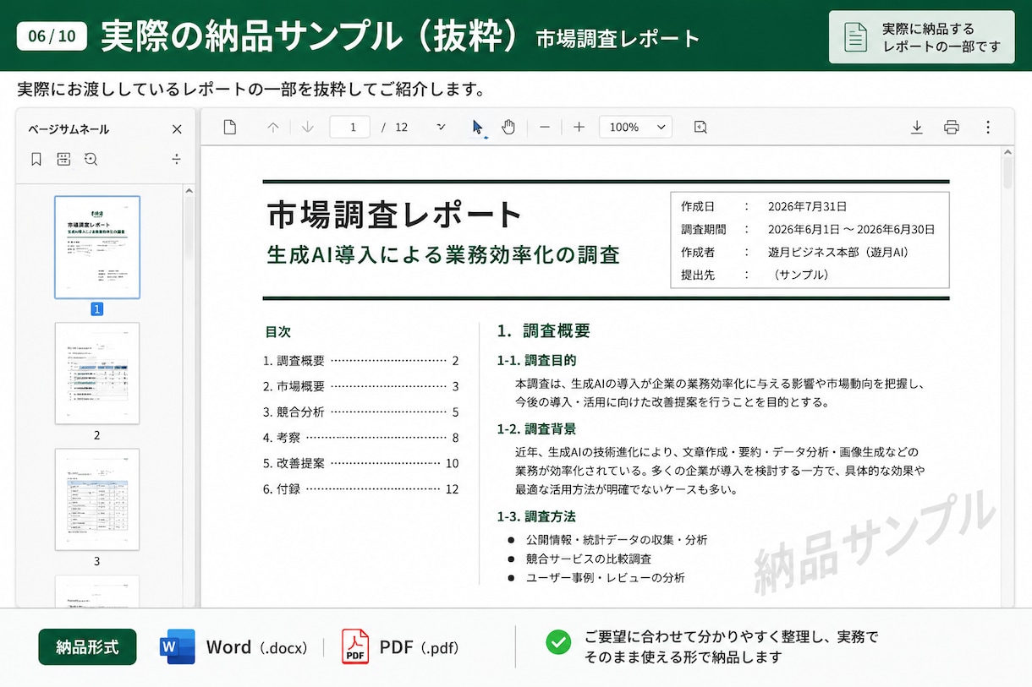Viewport: 1032px width, 687px height.
Task: Click the 納品形式 button
Action: (87, 647)
